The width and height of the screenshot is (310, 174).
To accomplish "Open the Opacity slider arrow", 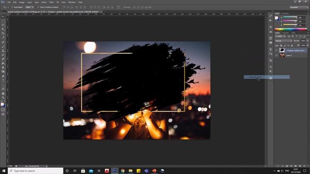I will click(308, 41).
